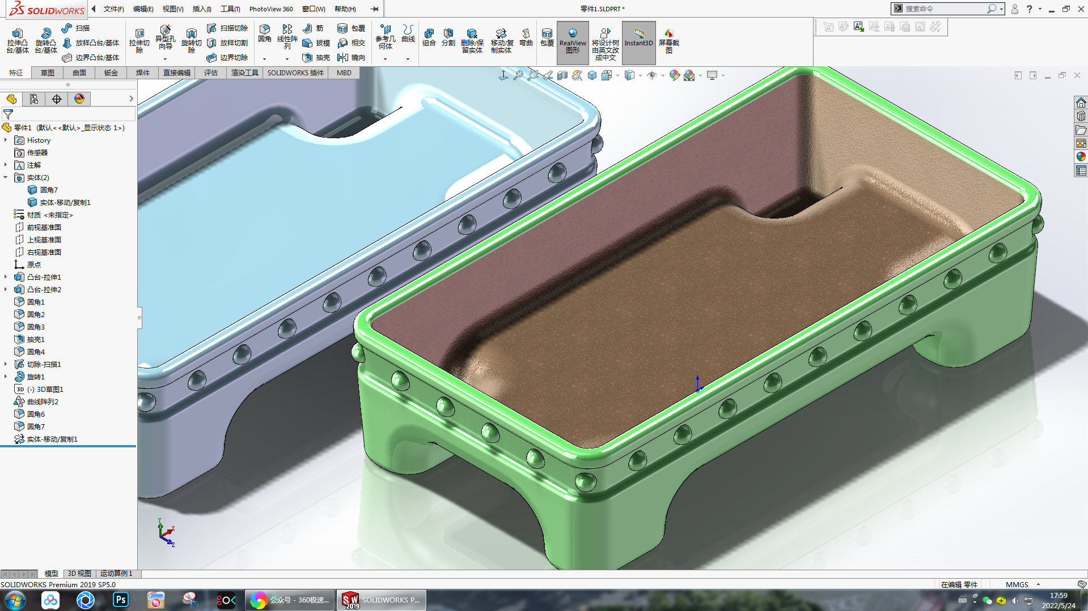Viewport: 1088px width, 611px height.
Task: Click the 搜索命令 search command field
Action: tap(943, 9)
